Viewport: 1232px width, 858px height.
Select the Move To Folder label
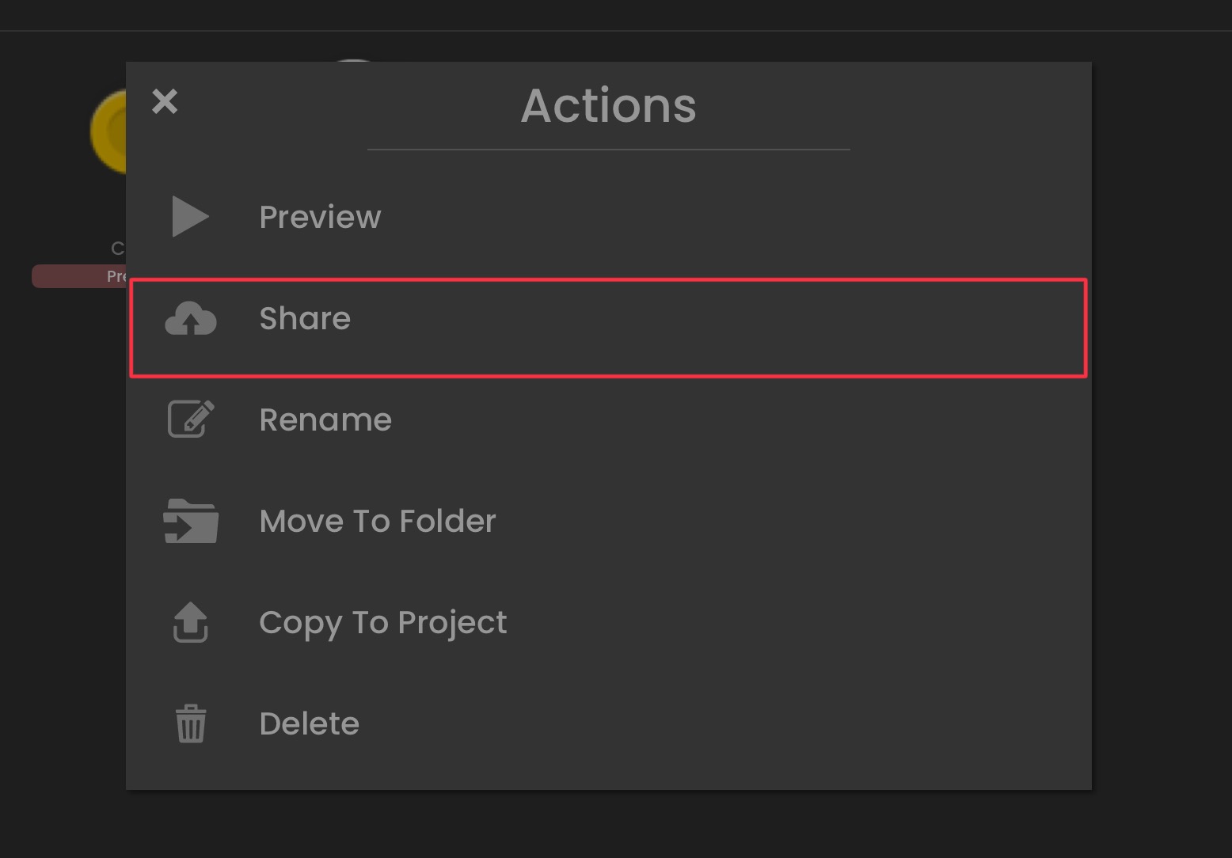[378, 521]
